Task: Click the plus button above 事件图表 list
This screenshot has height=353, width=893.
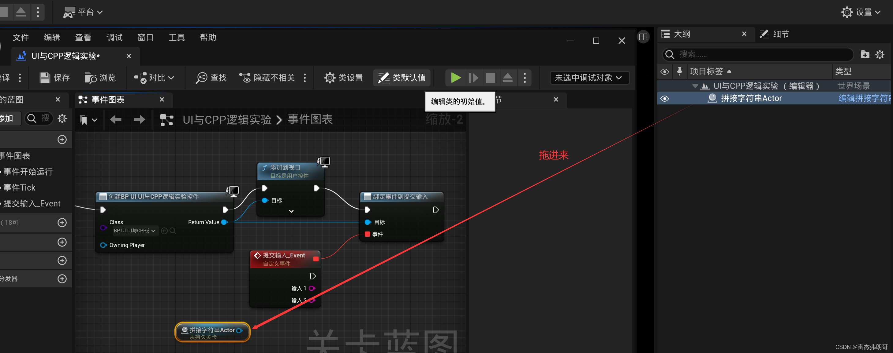Action: (x=62, y=140)
